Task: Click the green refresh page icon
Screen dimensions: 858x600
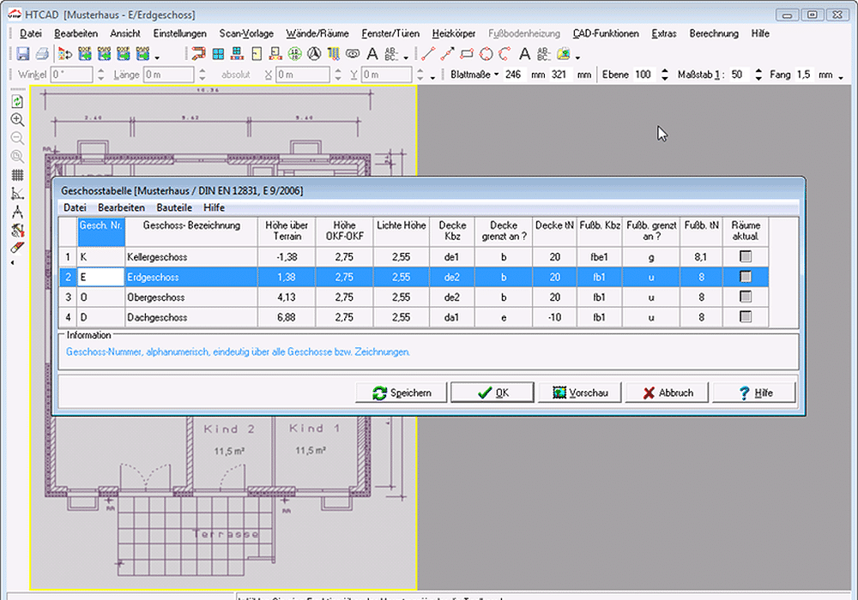Action: (x=17, y=102)
